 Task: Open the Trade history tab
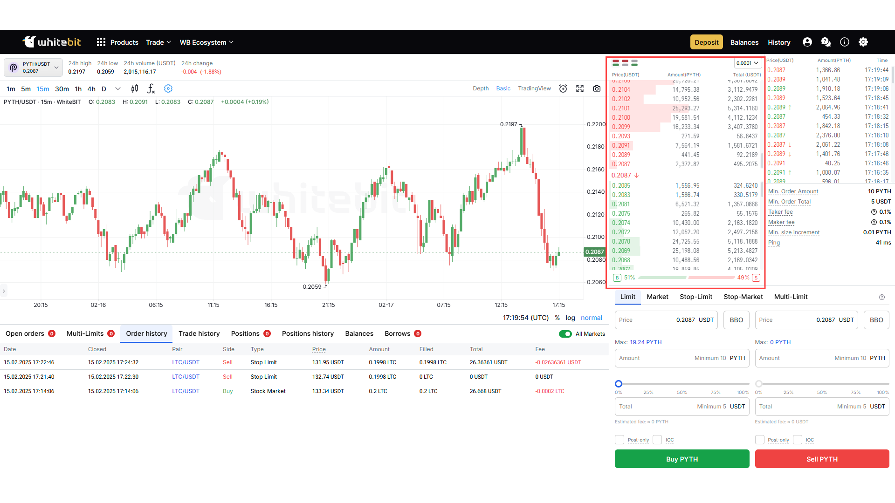coord(199,333)
